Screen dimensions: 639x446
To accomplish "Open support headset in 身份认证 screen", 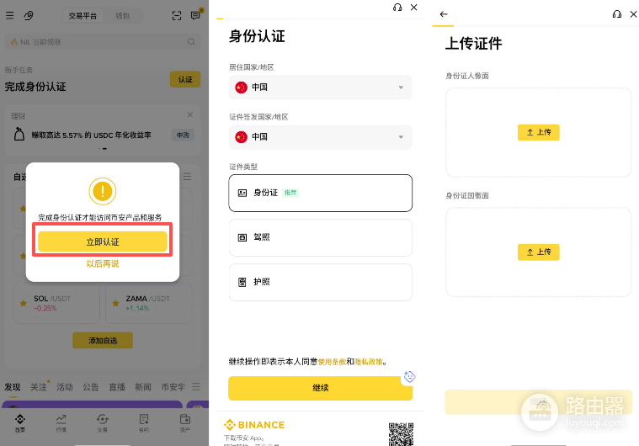I will pyautogui.click(x=397, y=8).
